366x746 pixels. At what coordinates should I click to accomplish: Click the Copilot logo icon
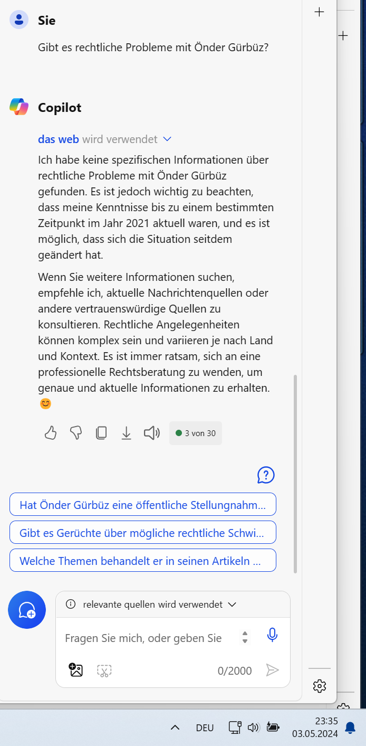[x=19, y=107]
